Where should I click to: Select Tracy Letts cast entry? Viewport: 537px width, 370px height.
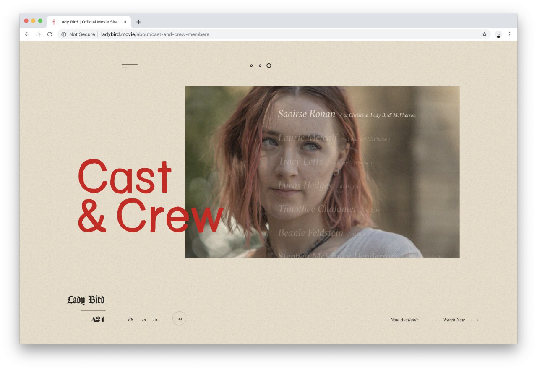click(x=325, y=162)
